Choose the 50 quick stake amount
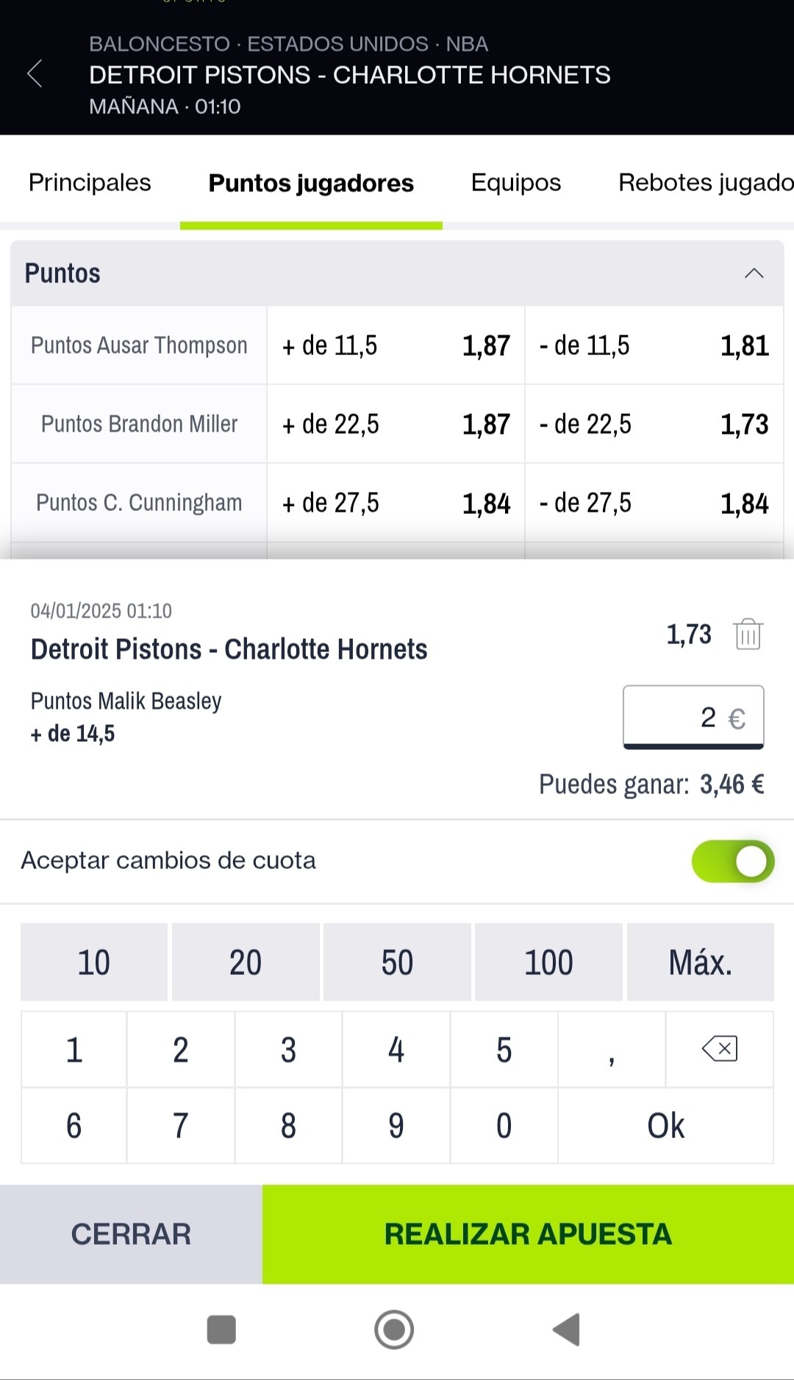Viewport: 794px width, 1380px height. (397, 962)
